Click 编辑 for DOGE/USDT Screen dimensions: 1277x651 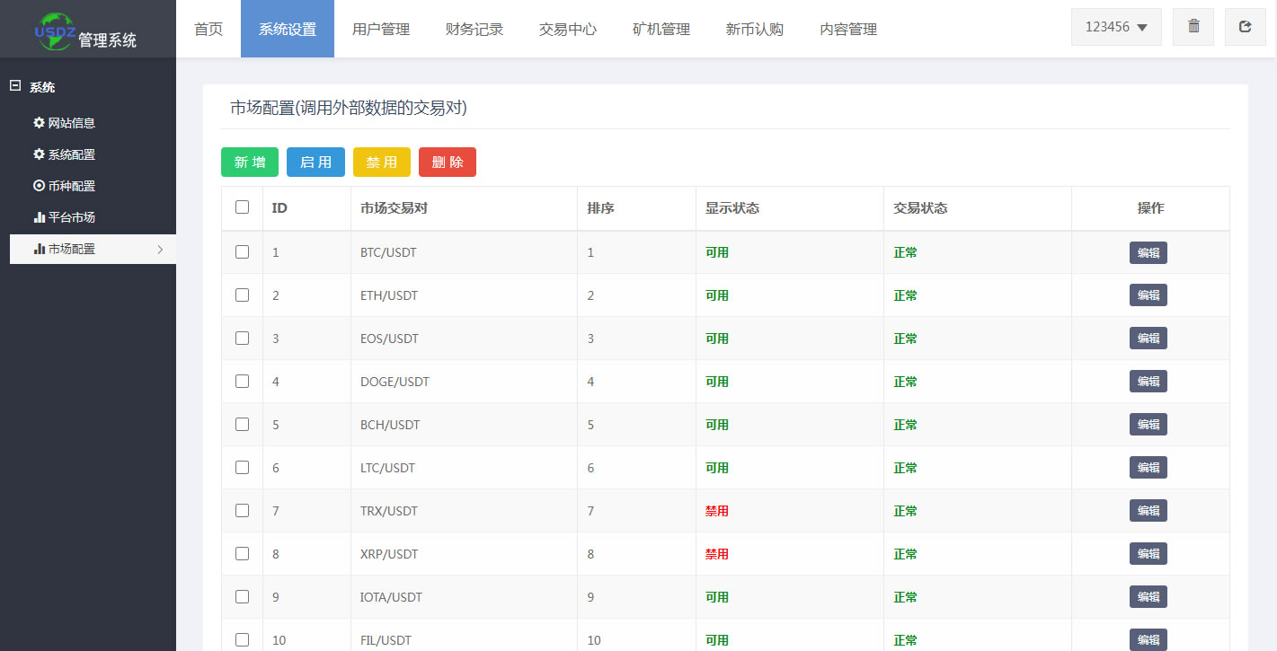tap(1148, 382)
